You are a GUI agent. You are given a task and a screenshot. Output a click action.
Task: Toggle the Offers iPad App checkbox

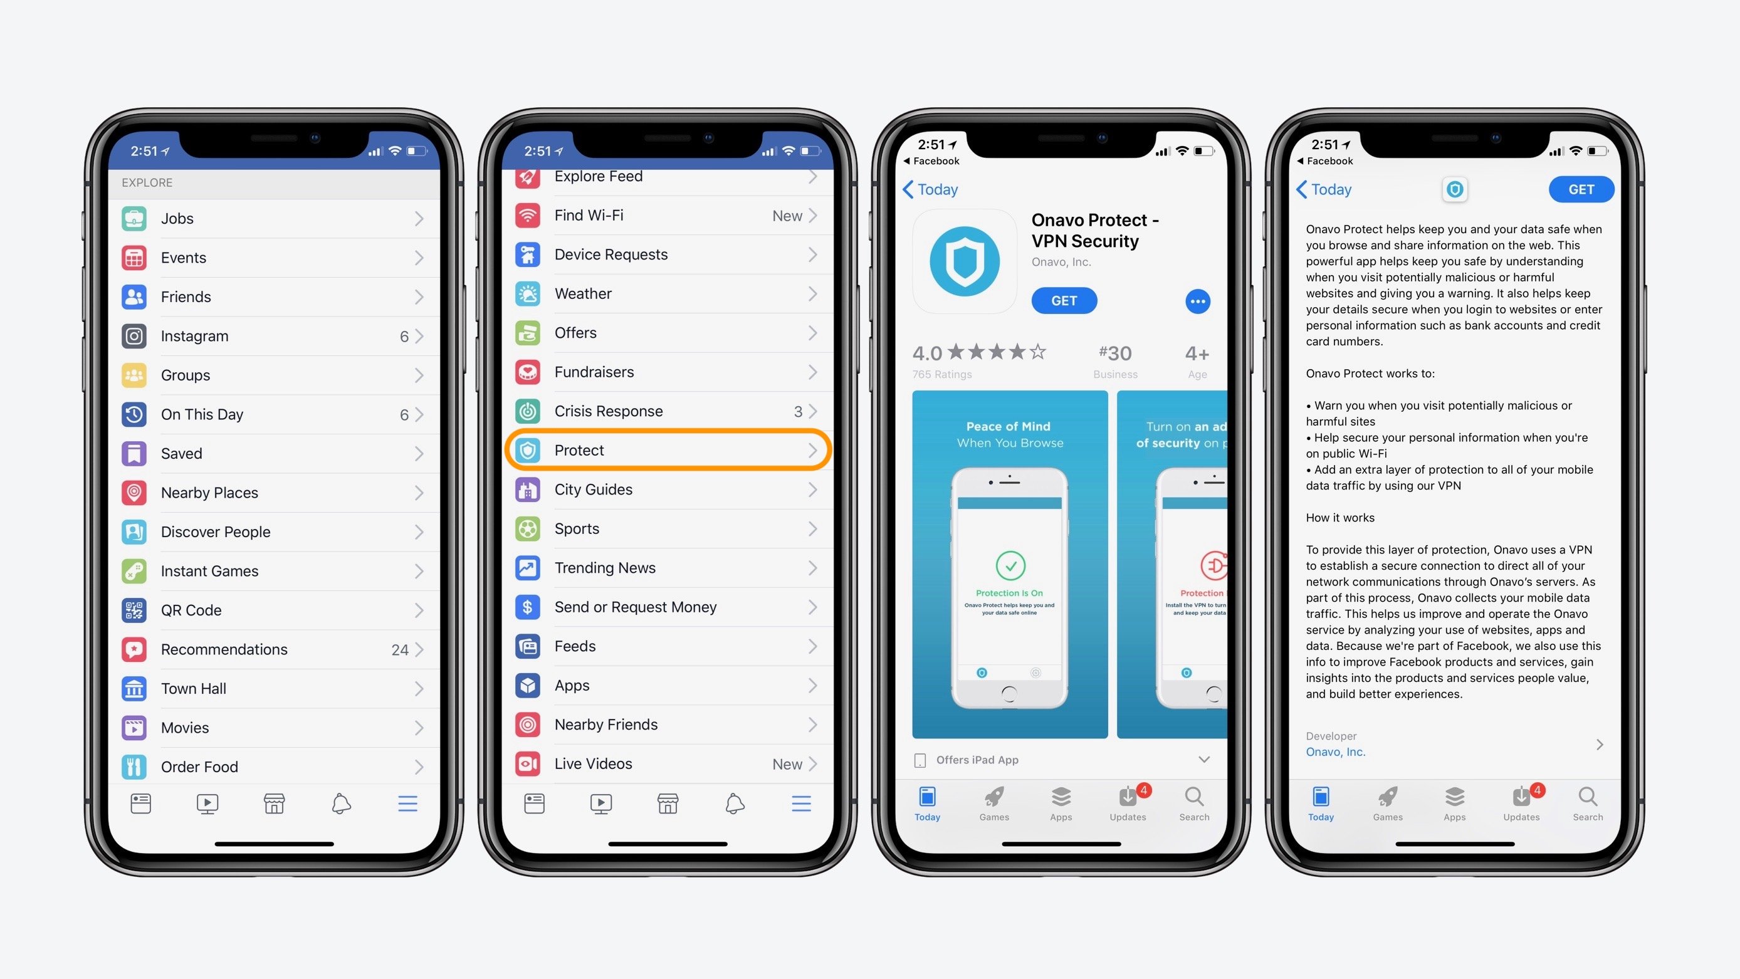point(920,760)
